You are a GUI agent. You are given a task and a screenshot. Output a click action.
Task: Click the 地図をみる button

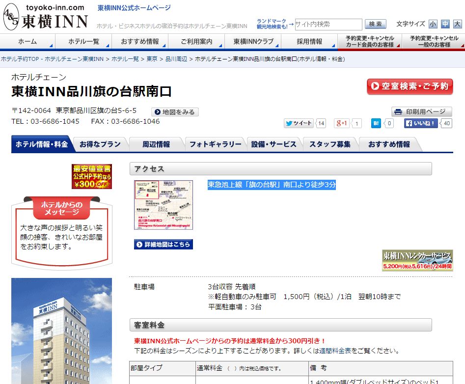coord(175,112)
